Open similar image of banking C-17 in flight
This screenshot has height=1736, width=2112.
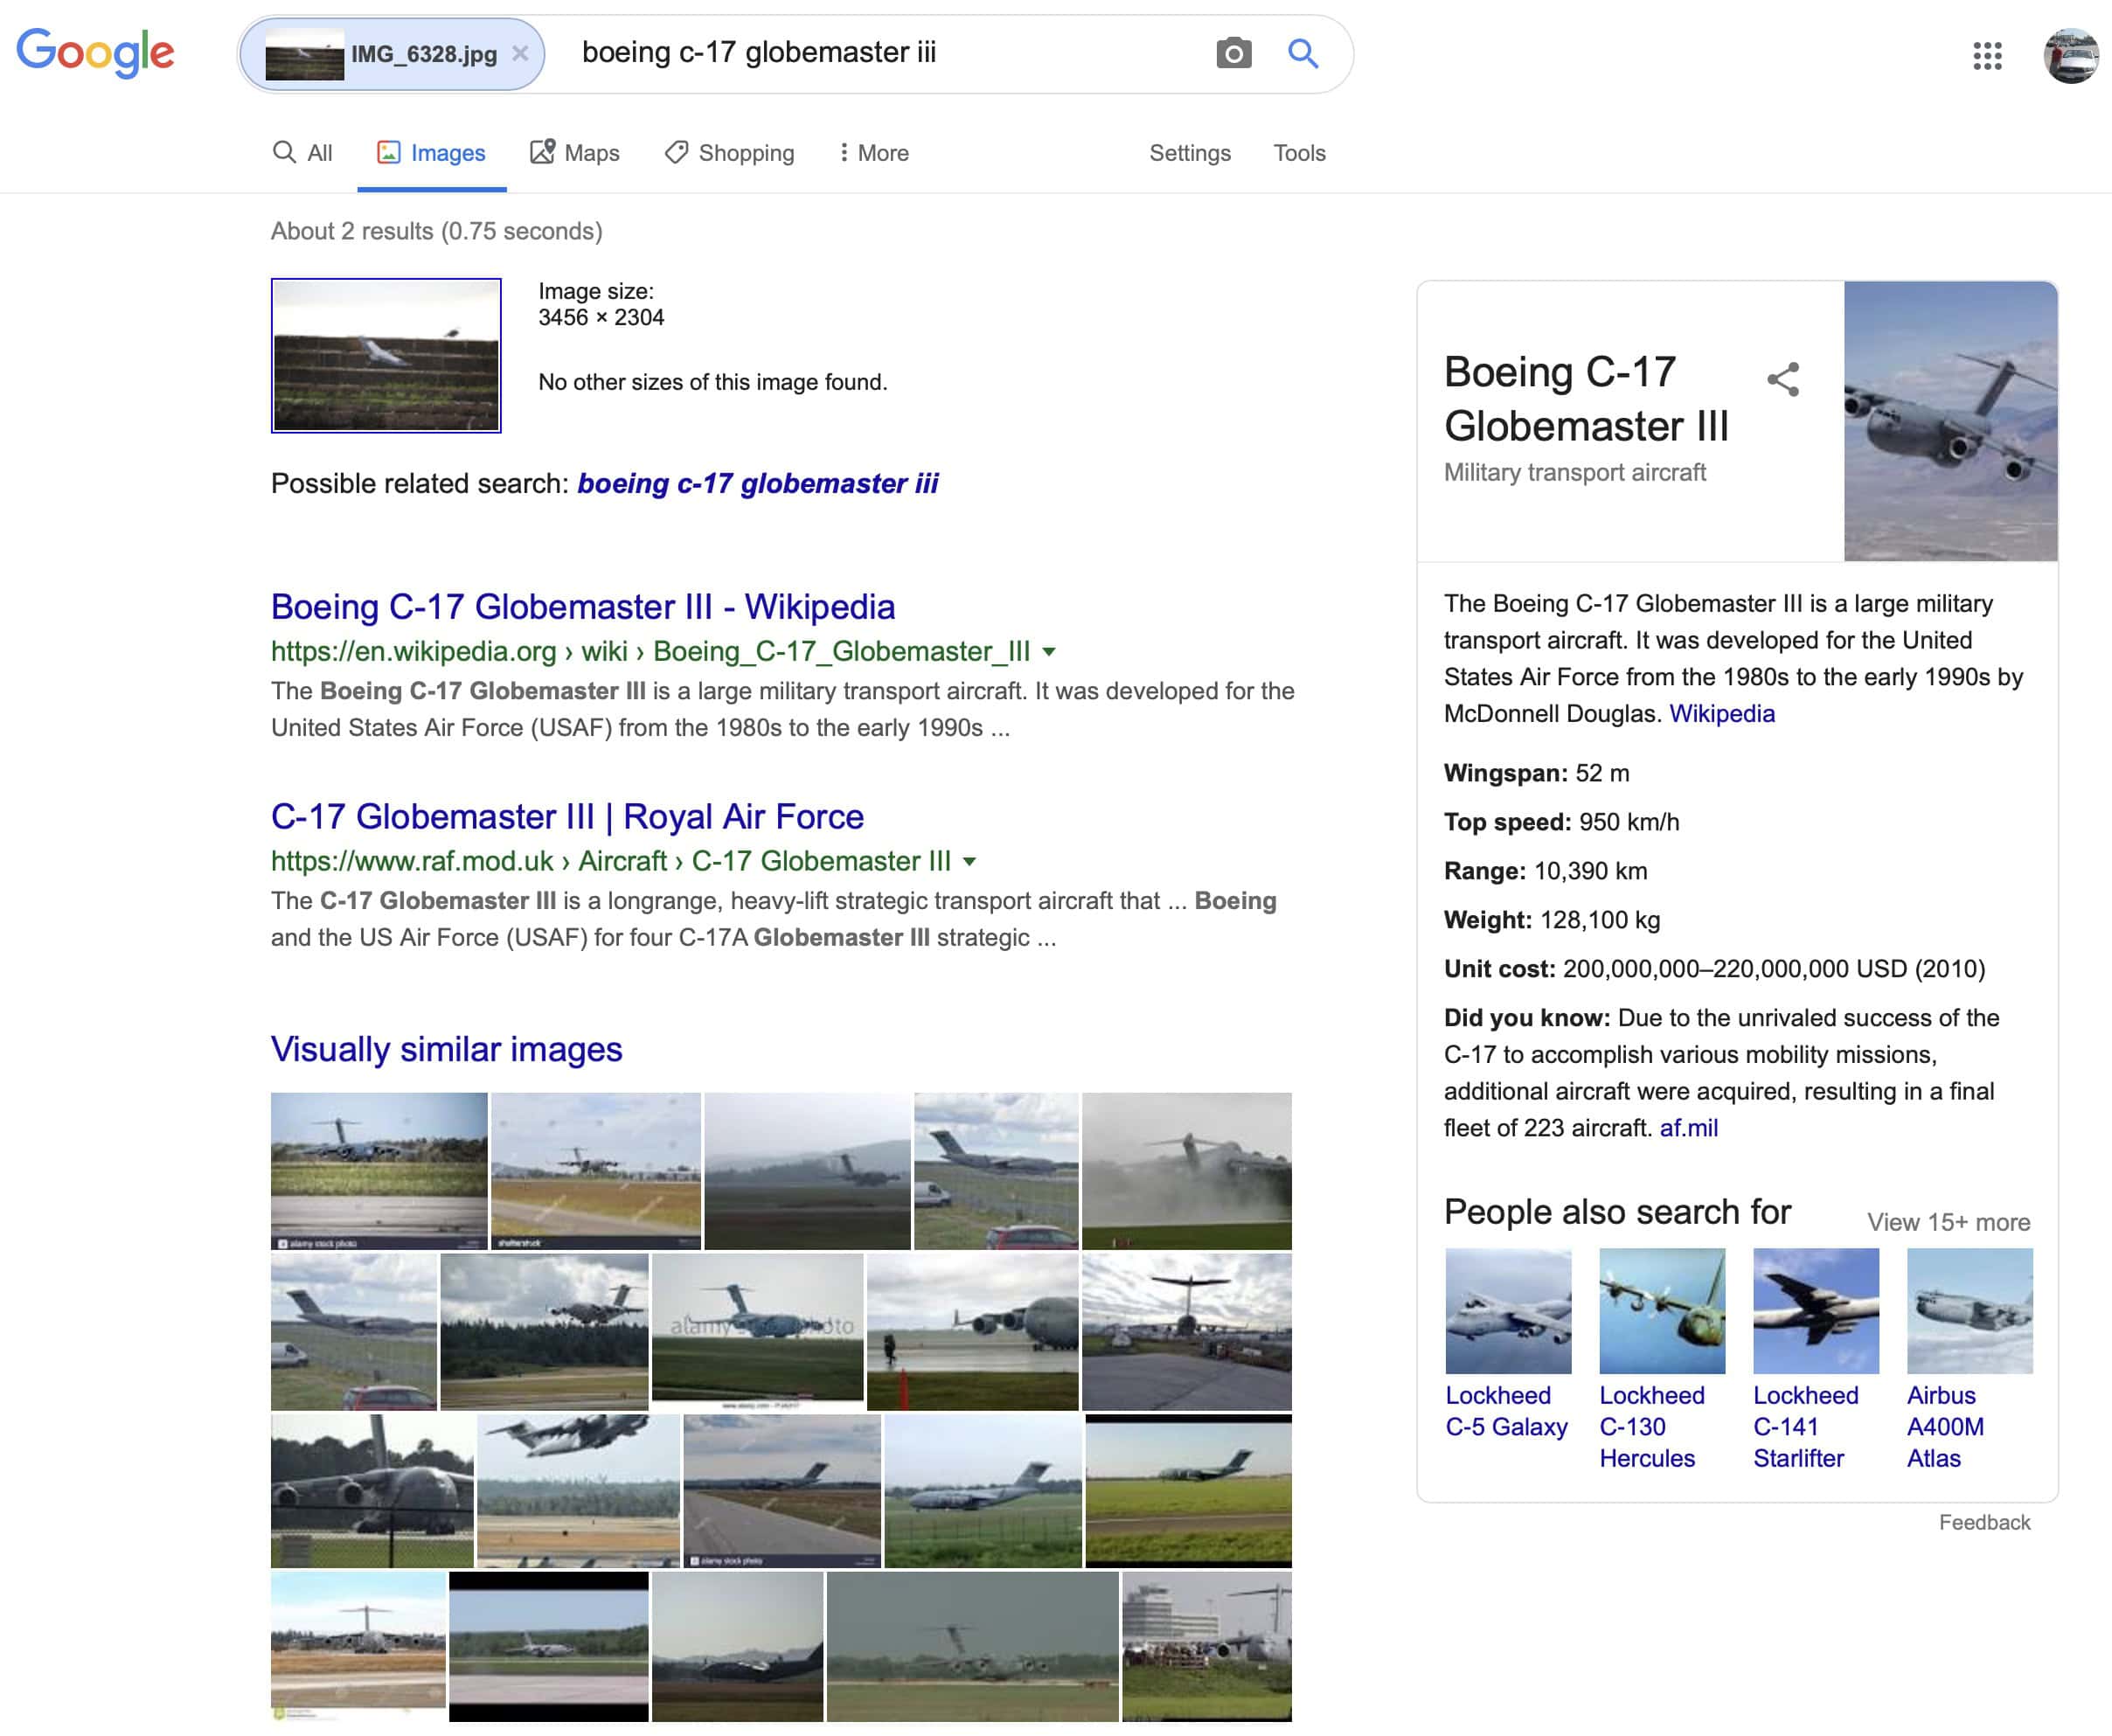[578, 1490]
